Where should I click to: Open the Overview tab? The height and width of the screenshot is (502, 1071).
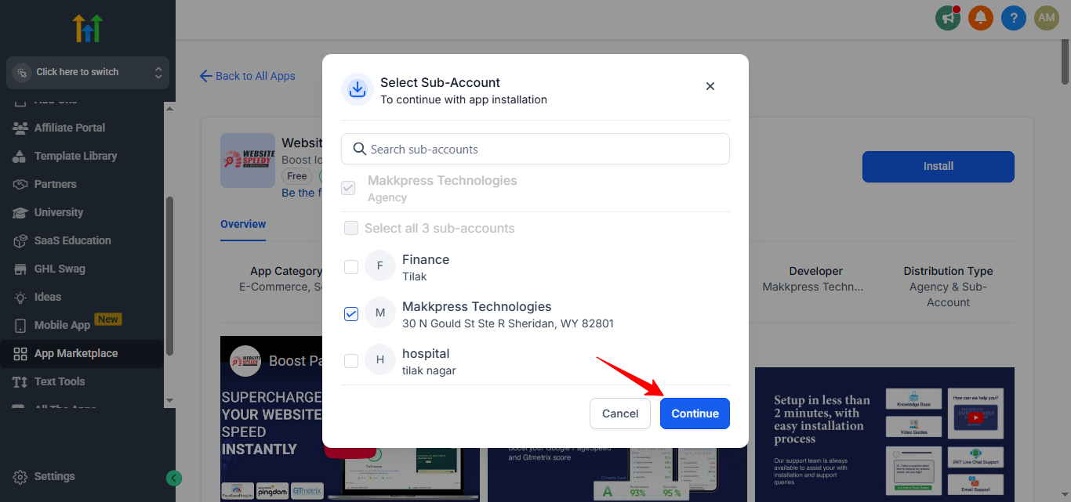243,224
